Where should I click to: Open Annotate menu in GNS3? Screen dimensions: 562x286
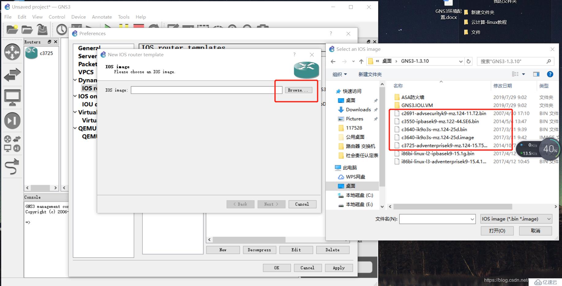click(102, 17)
